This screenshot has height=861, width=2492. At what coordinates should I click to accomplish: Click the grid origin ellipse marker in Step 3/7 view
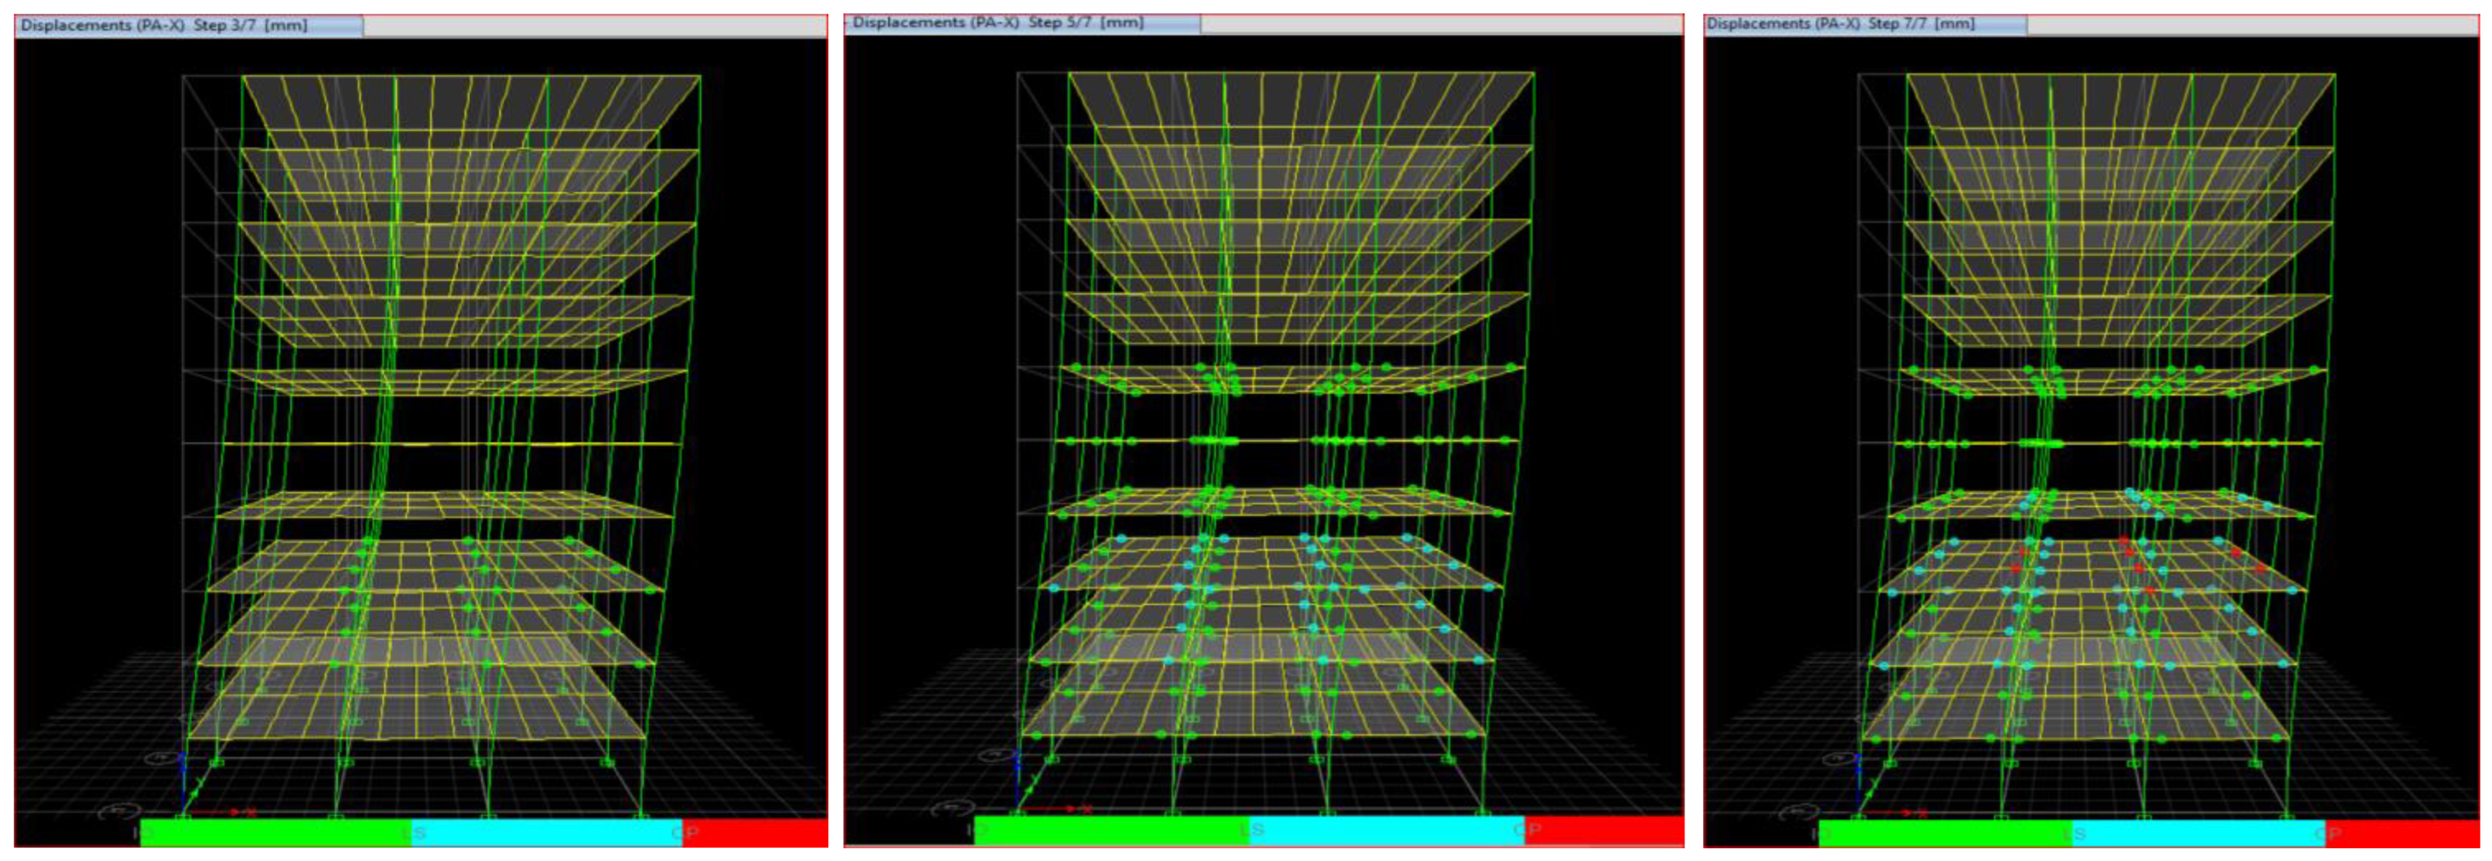[121, 811]
